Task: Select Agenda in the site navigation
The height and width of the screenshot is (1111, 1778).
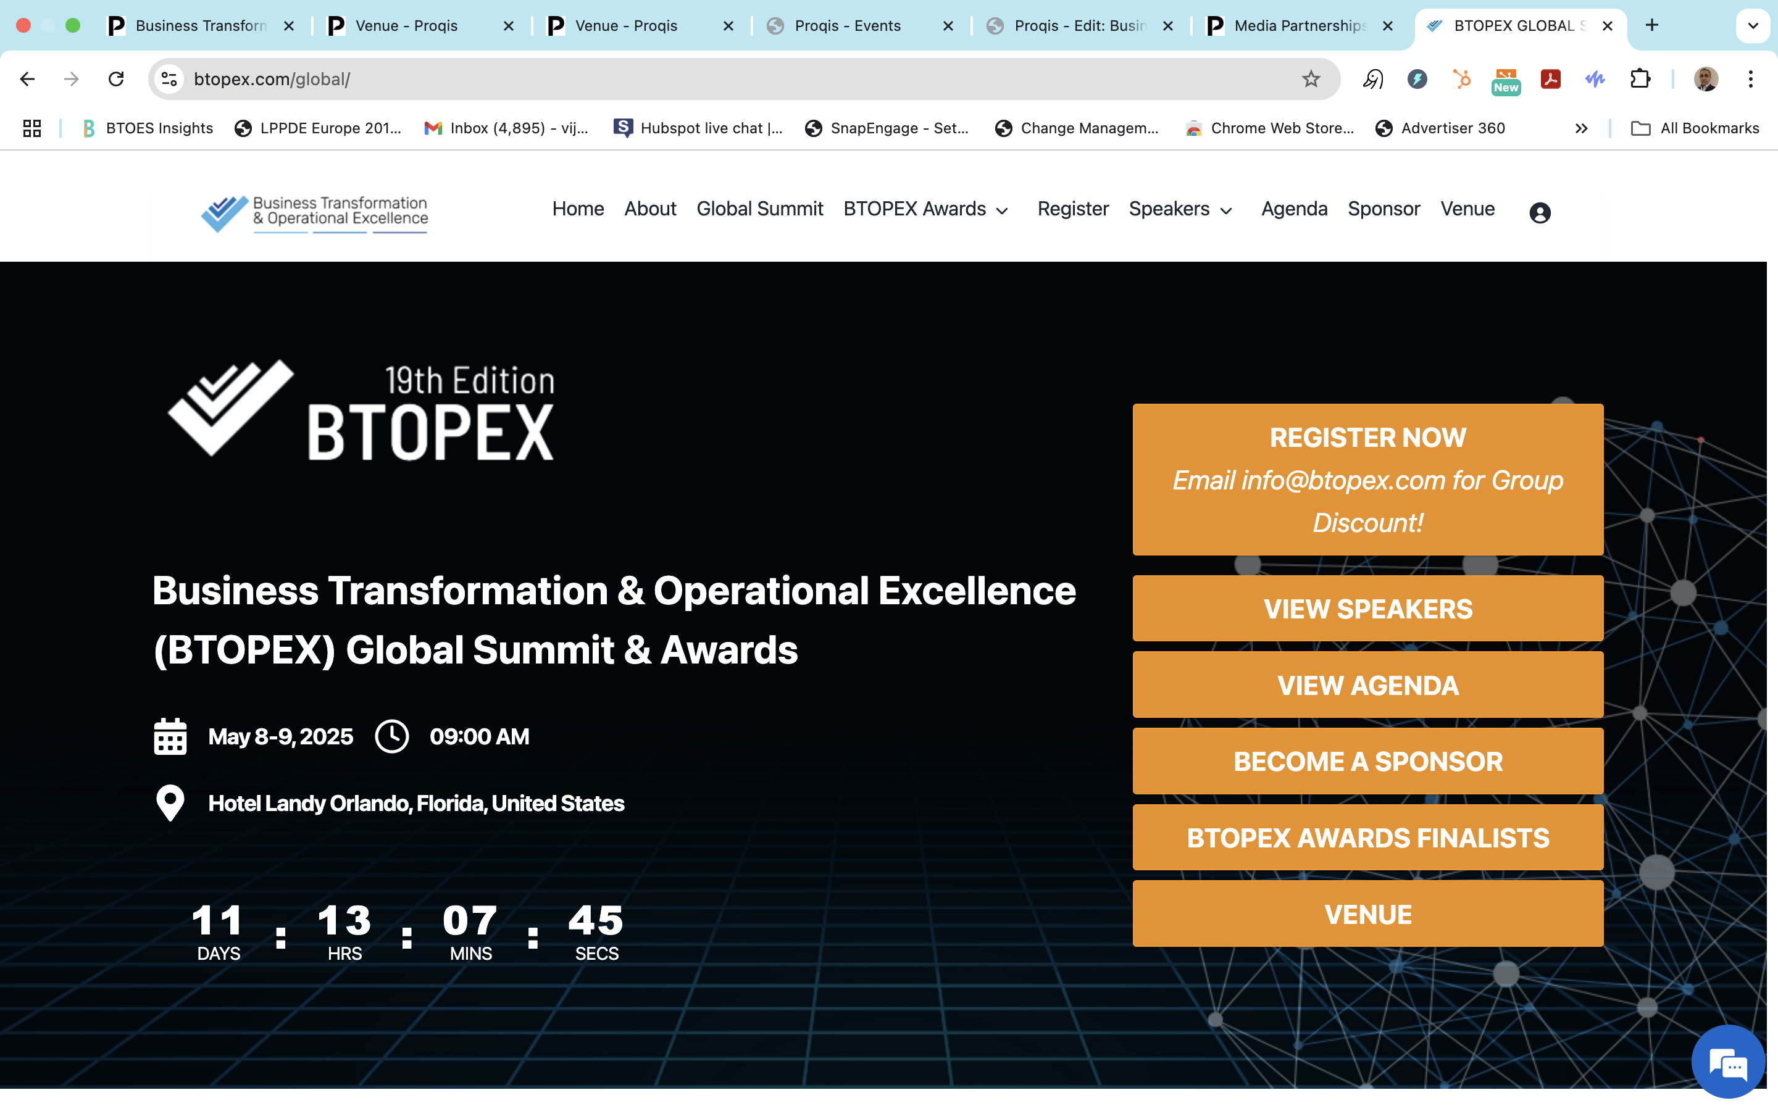Action: point(1294,209)
